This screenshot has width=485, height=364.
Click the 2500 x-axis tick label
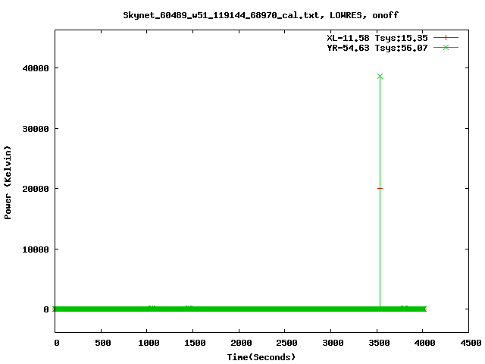[286, 343]
